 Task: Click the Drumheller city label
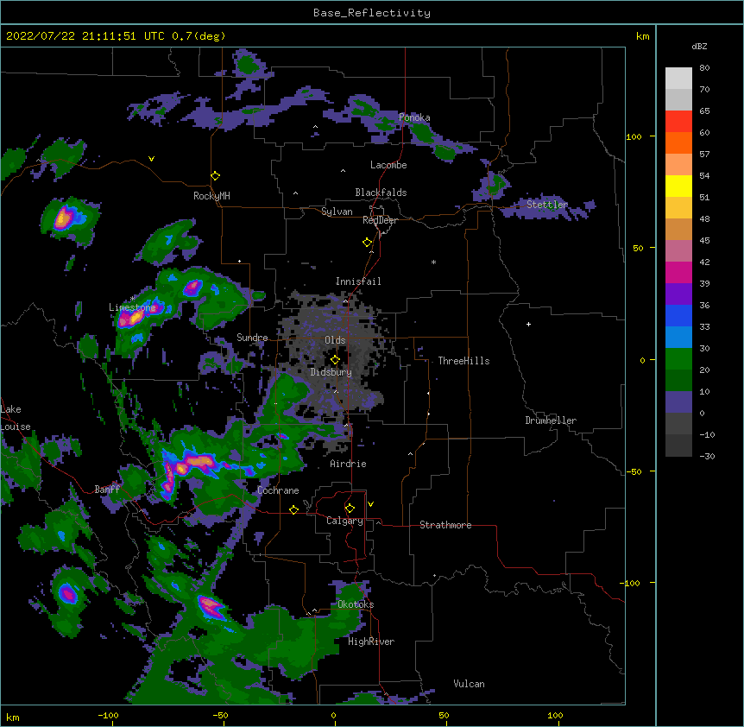551,420
